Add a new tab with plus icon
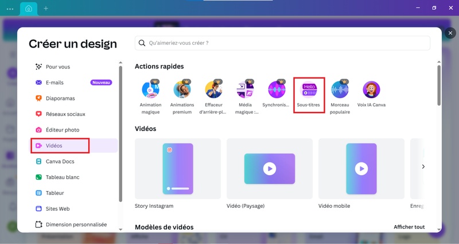 46,9
